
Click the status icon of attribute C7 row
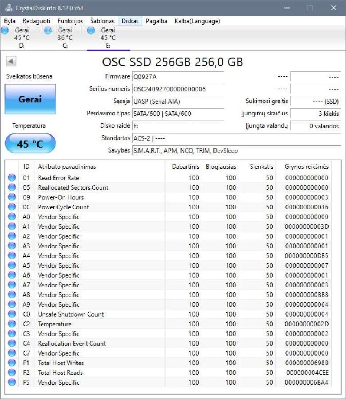point(12,353)
